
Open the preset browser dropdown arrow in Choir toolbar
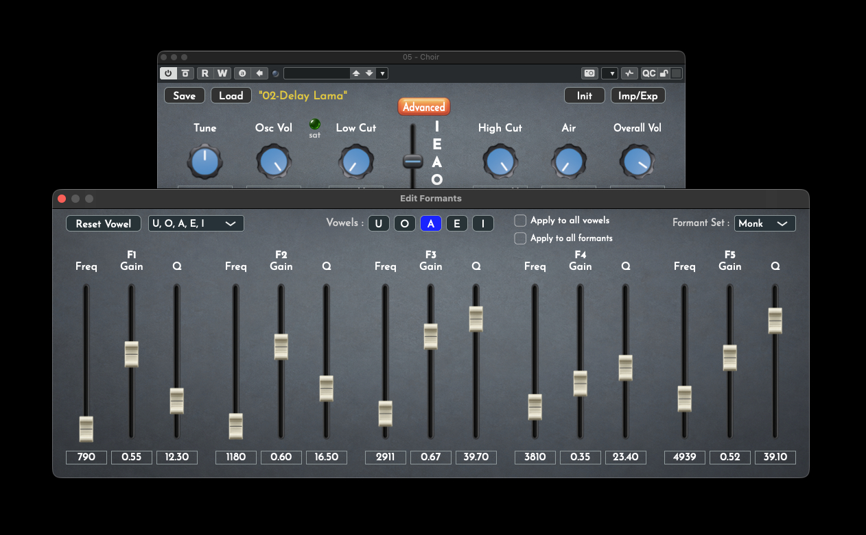[382, 73]
